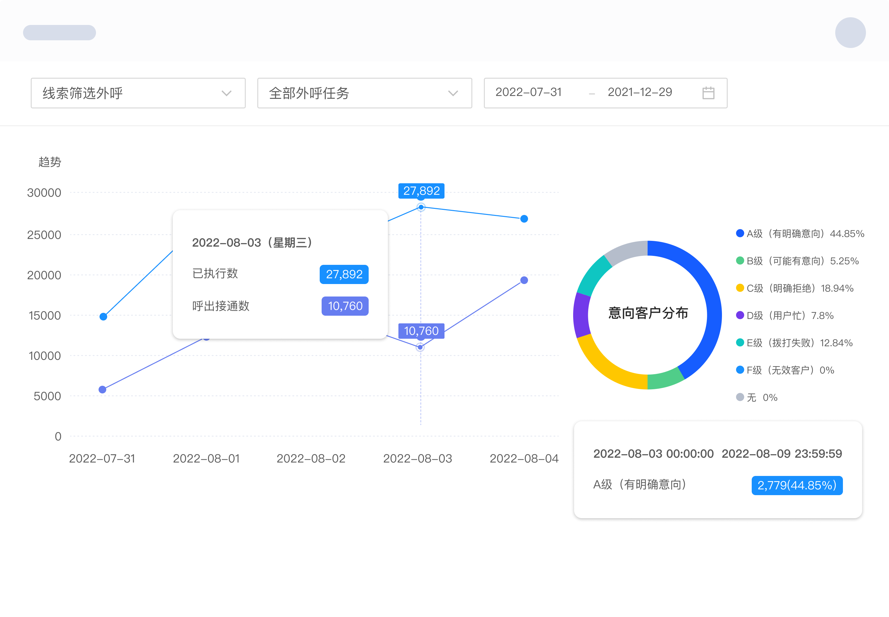Click the gray placeholder pill at top left

[60, 33]
